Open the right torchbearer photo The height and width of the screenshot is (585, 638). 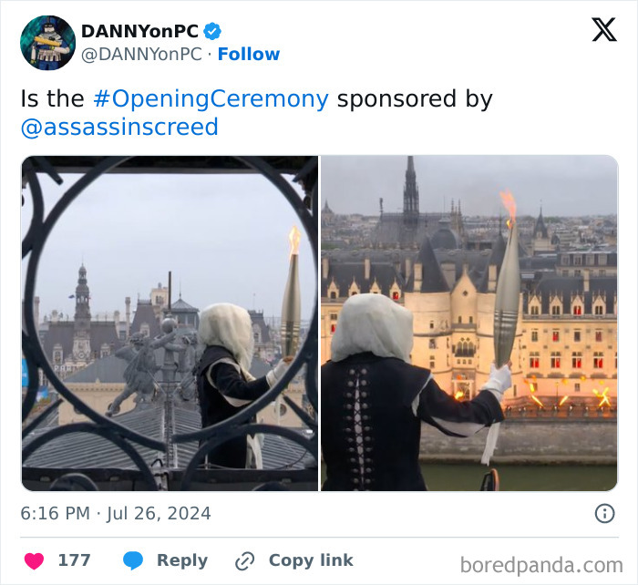[469, 323]
